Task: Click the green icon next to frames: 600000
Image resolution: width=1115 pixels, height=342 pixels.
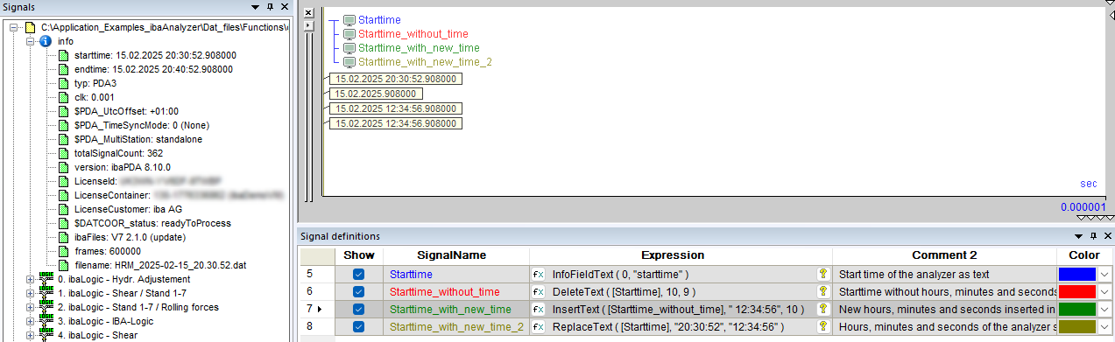Action: [63, 251]
